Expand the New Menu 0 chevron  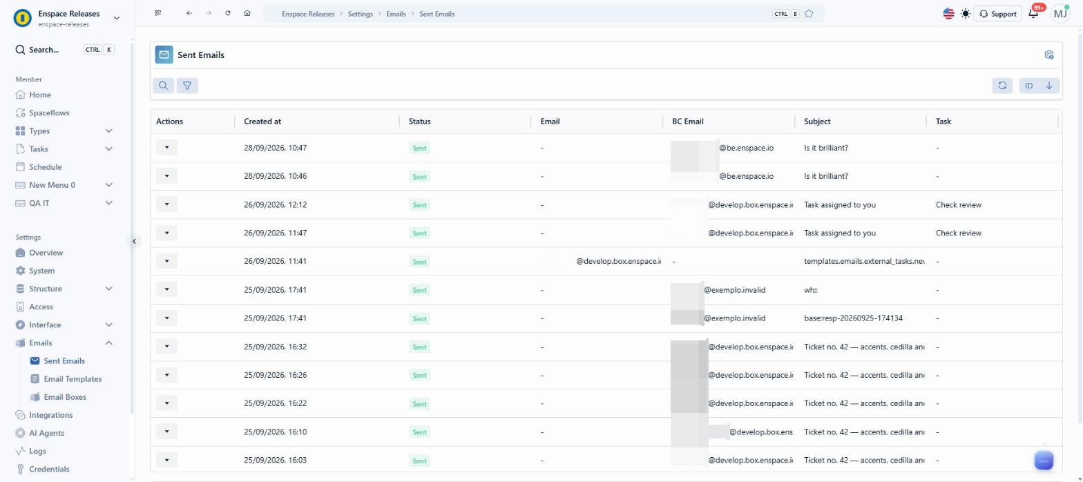click(x=109, y=184)
